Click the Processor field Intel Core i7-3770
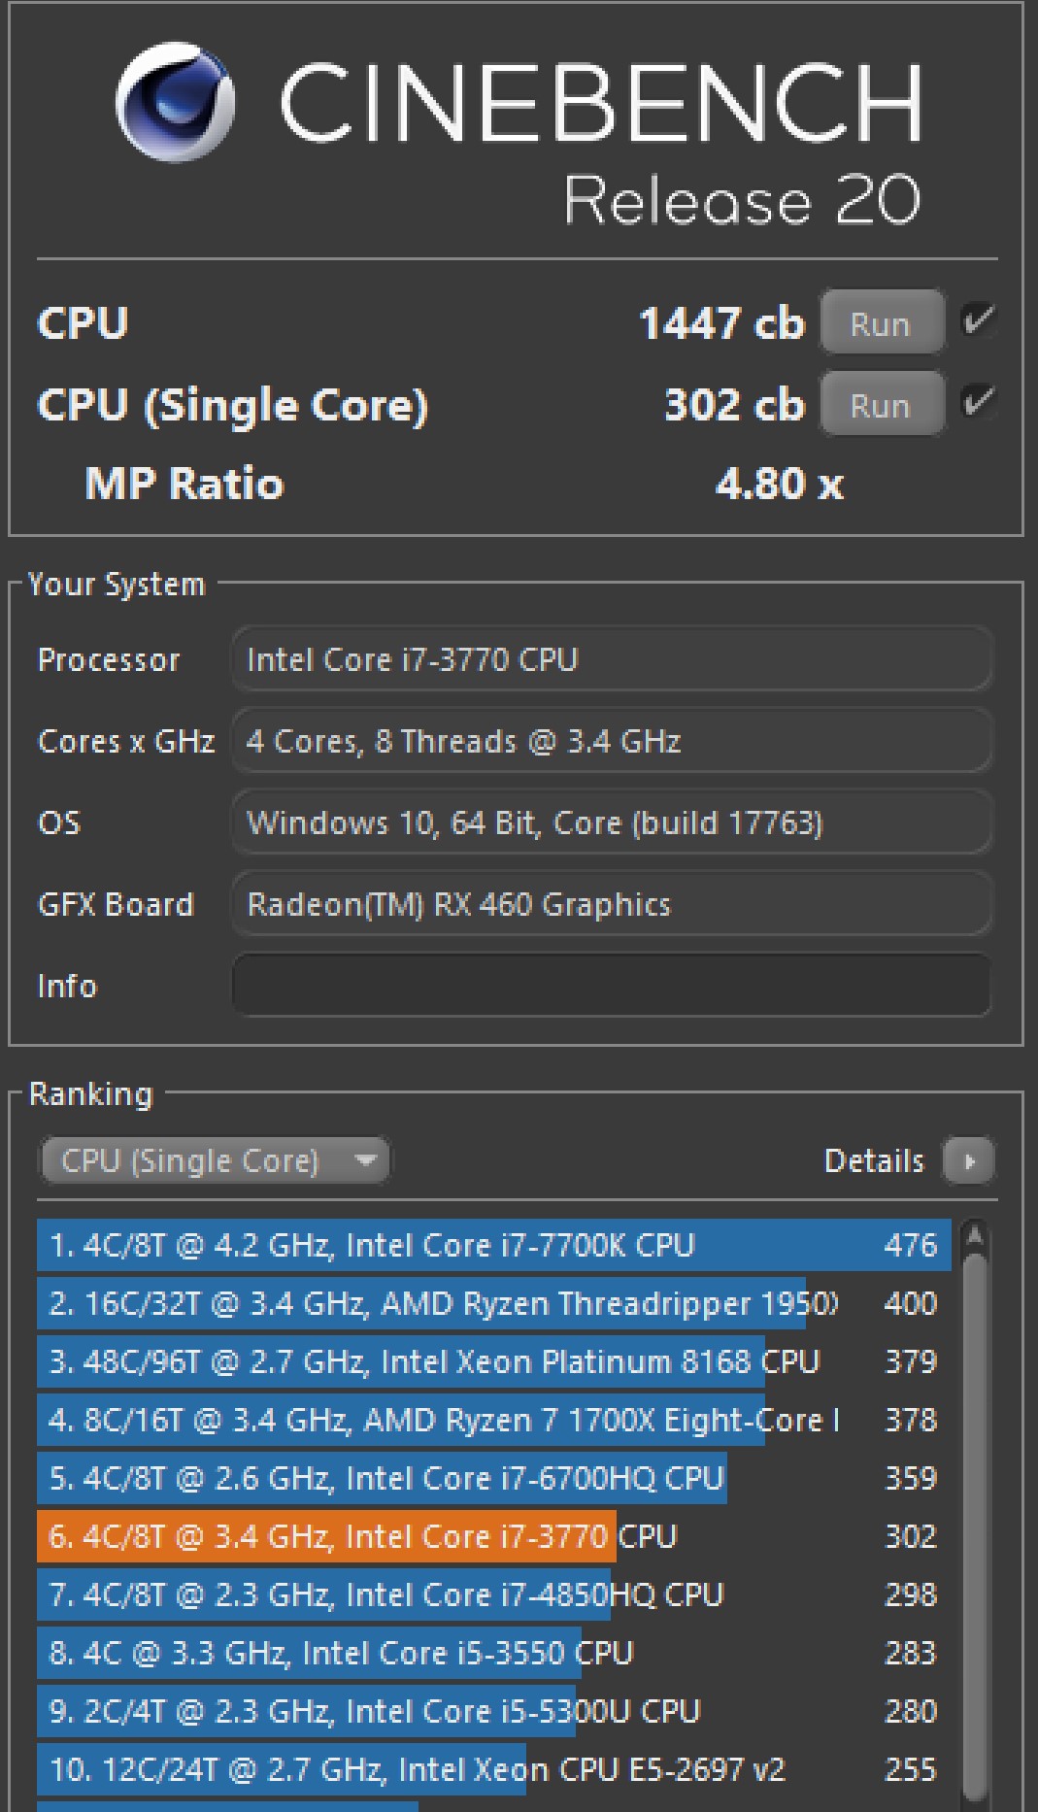 pyautogui.click(x=612, y=659)
